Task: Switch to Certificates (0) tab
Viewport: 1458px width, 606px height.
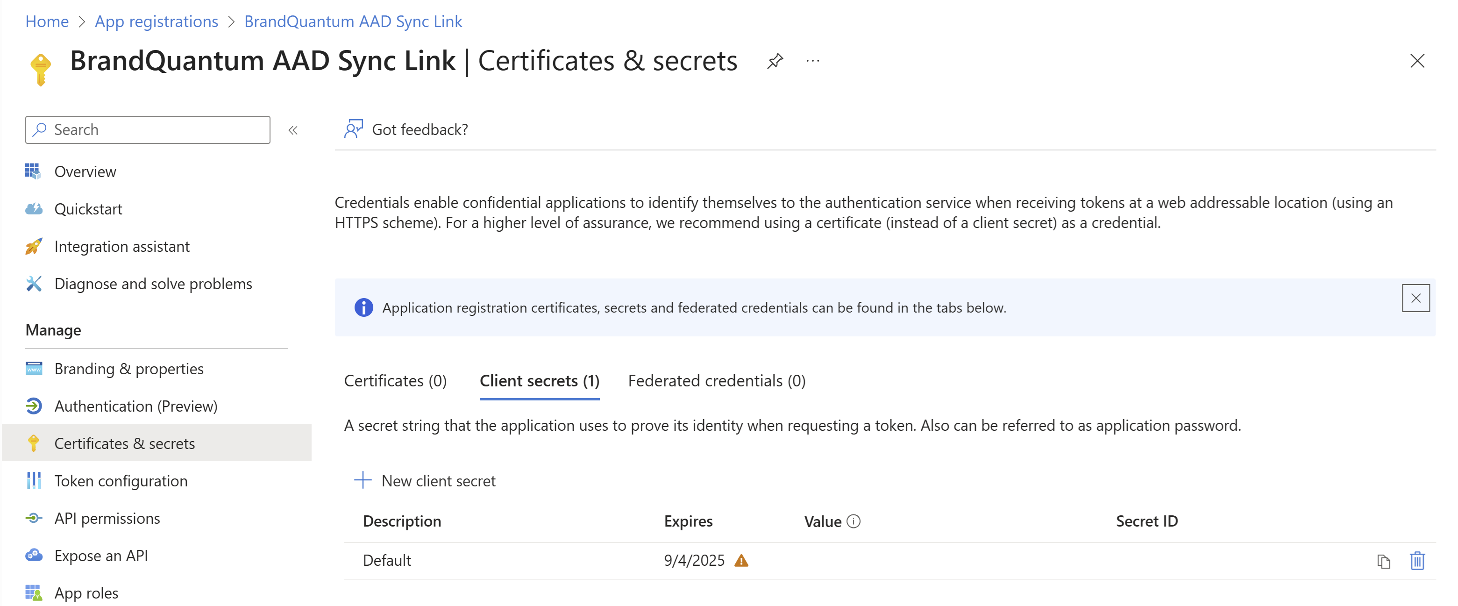Action: pyautogui.click(x=395, y=381)
